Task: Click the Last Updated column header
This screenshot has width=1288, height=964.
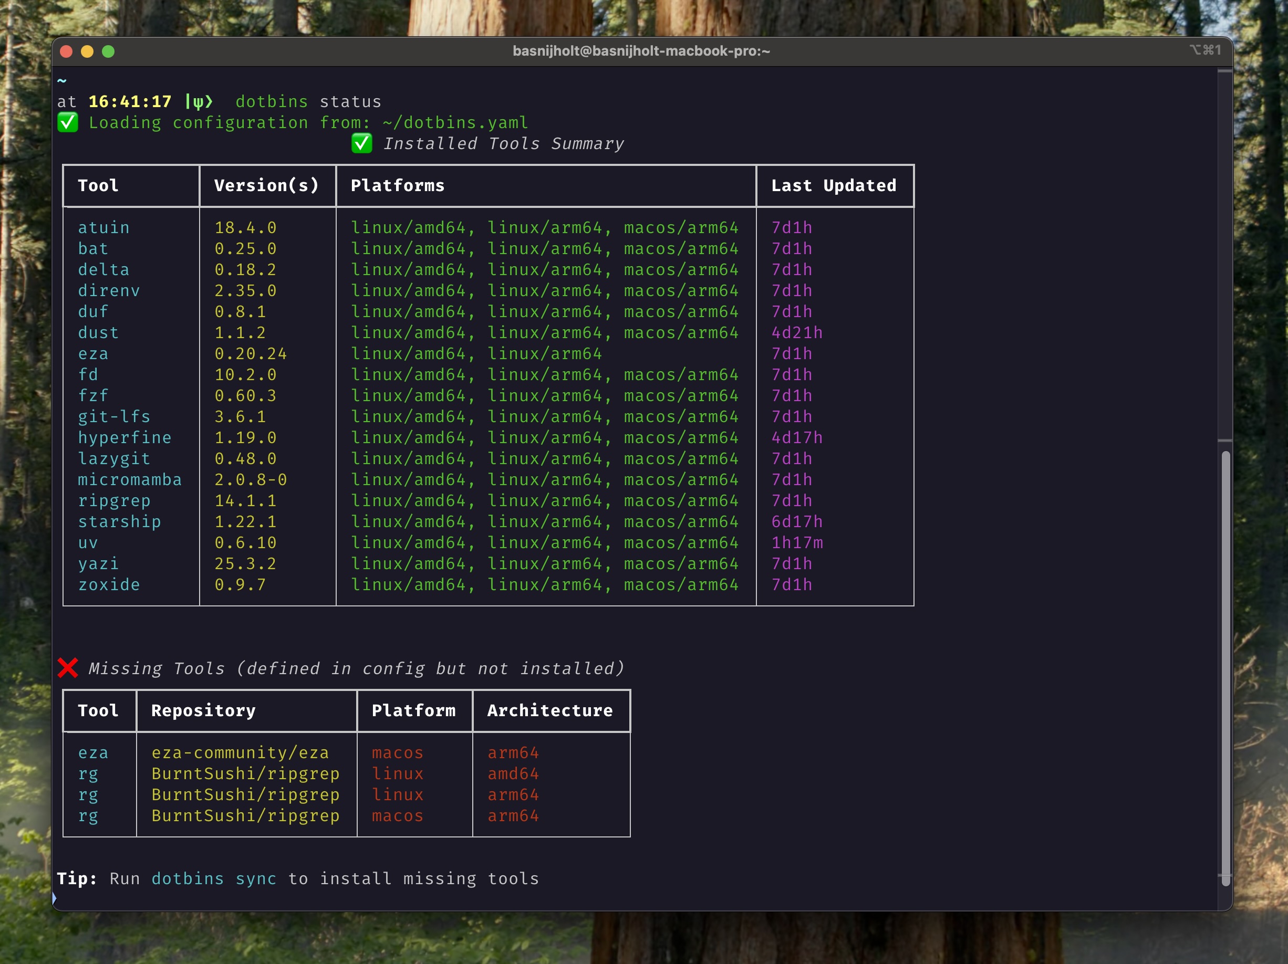Action: point(834,185)
